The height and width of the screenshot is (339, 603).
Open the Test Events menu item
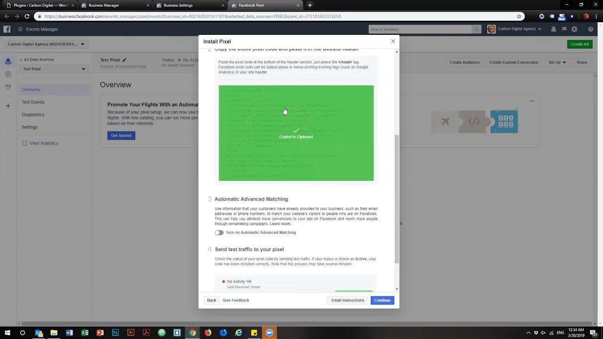point(33,102)
